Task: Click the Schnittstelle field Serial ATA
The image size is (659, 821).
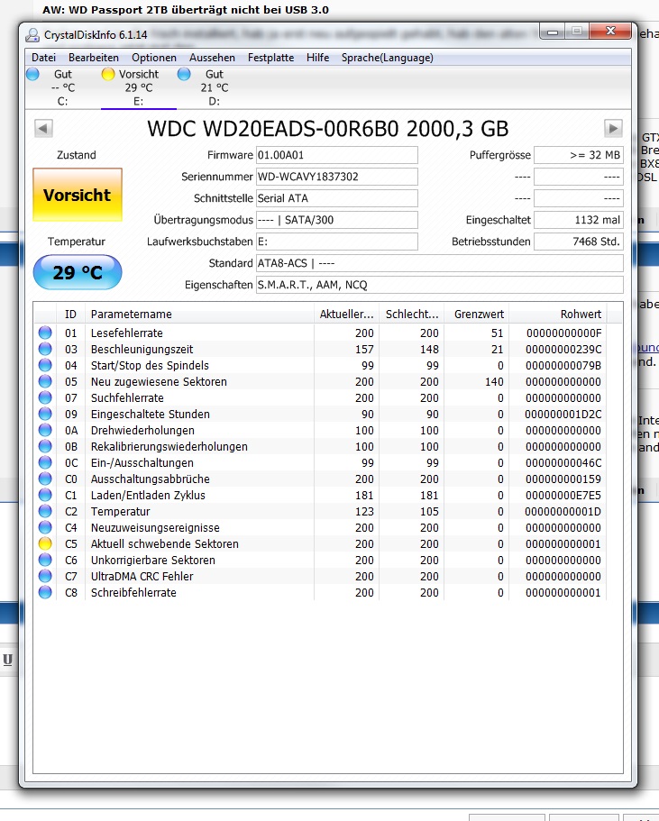Action: click(x=337, y=198)
